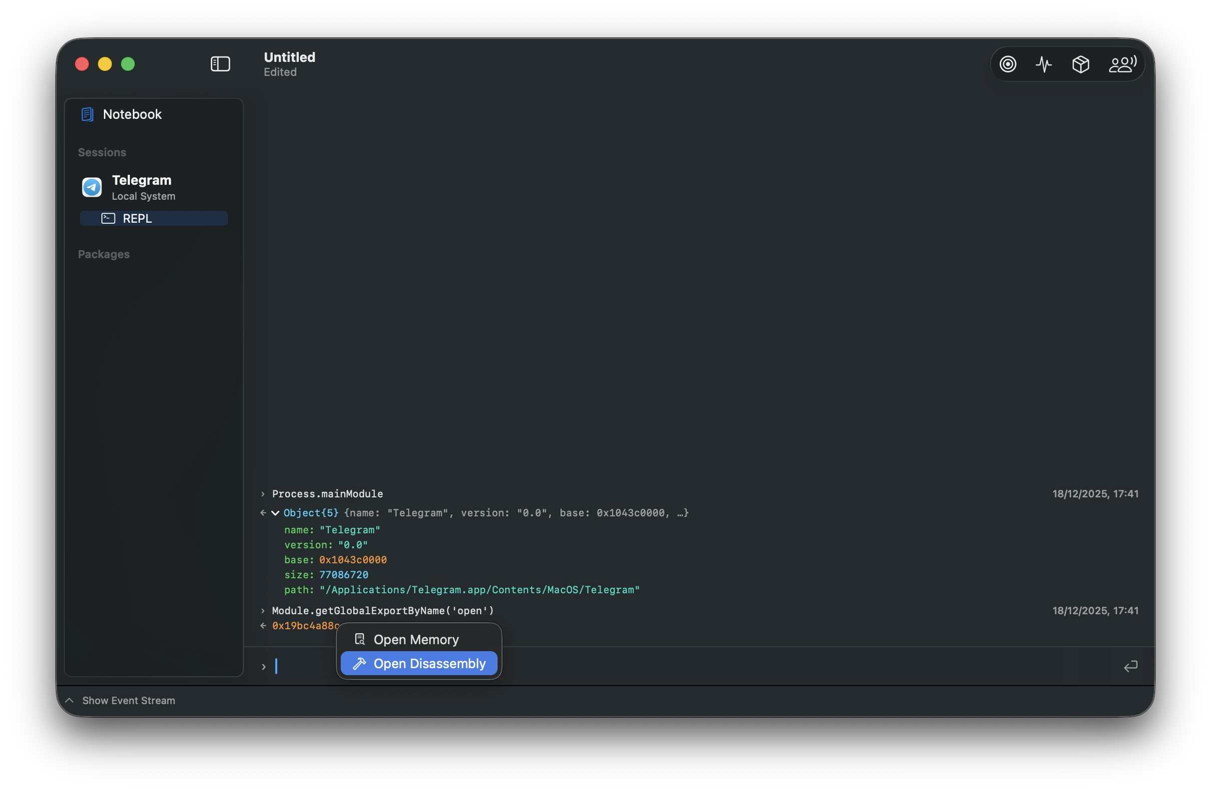The height and width of the screenshot is (791, 1211).
Task: Click the Sessions section header
Action: point(102,153)
